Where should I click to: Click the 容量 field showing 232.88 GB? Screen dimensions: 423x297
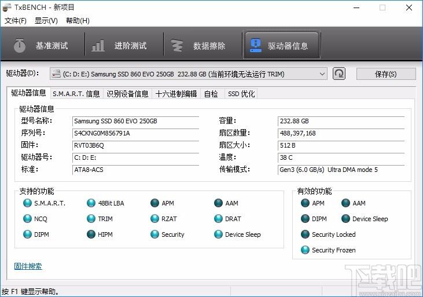pos(341,121)
